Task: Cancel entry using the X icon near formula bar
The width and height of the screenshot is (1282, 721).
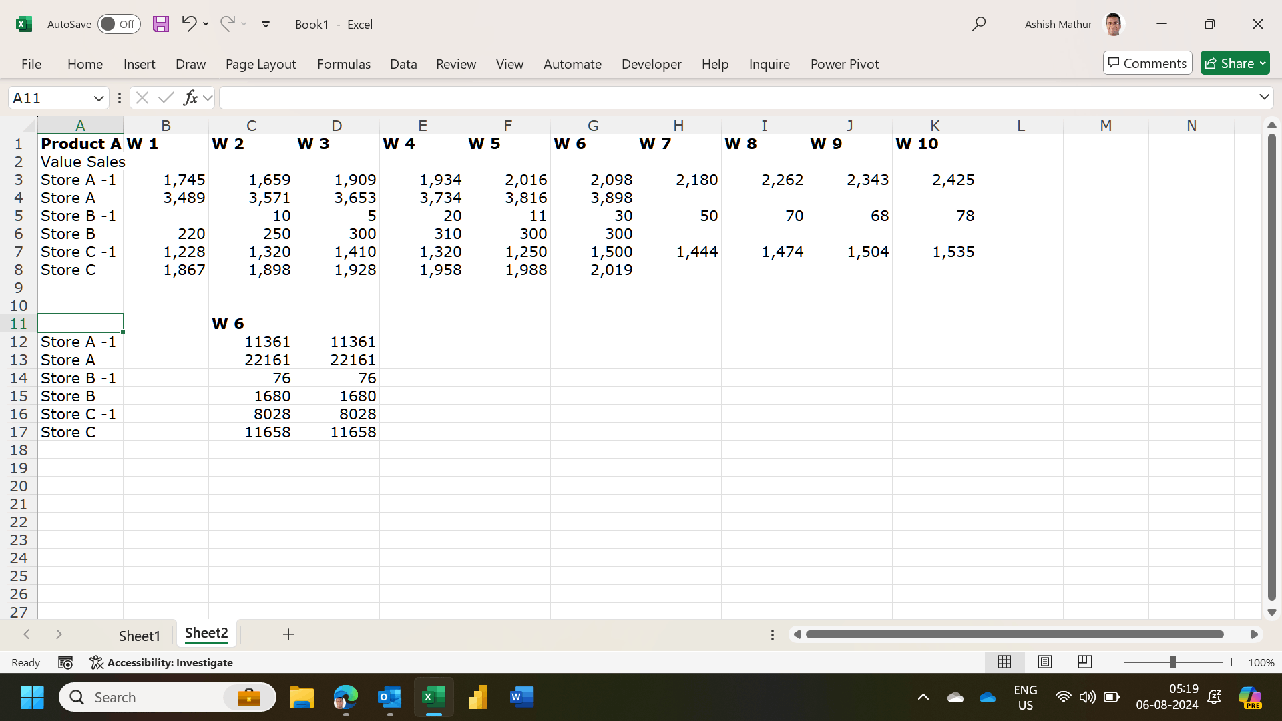Action: click(x=142, y=97)
